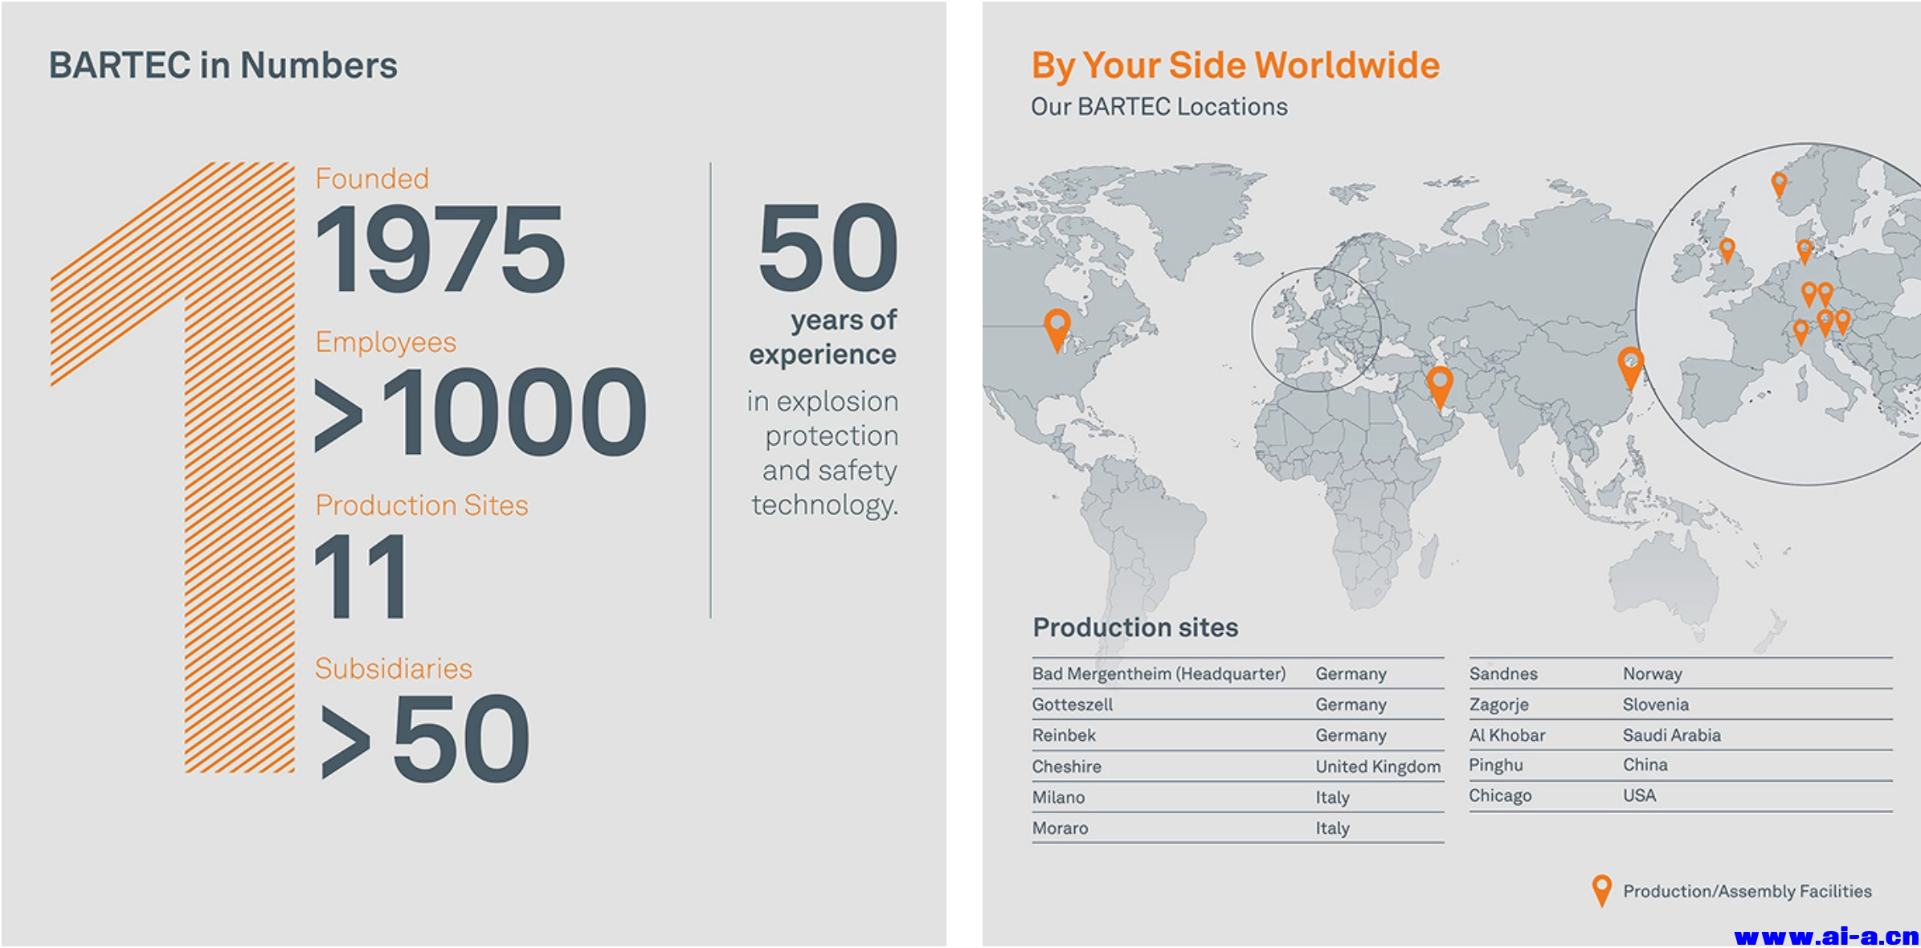Select the subsidiaries count ">50"
The height and width of the screenshot is (948, 1921).
(425, 738)
